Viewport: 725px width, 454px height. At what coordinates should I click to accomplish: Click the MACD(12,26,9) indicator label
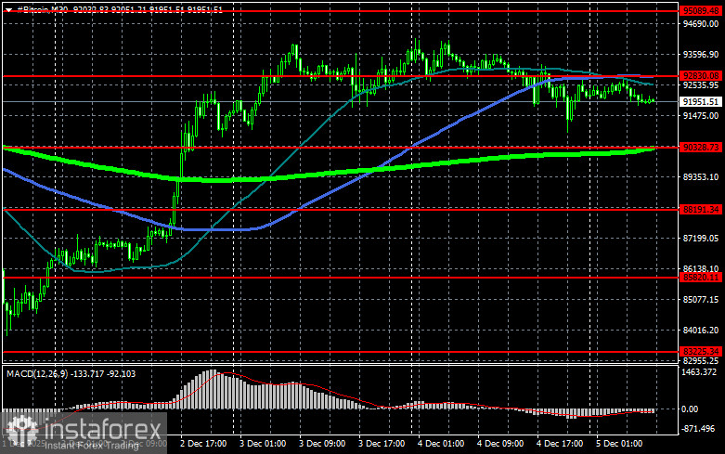click(x=36, y=373)
